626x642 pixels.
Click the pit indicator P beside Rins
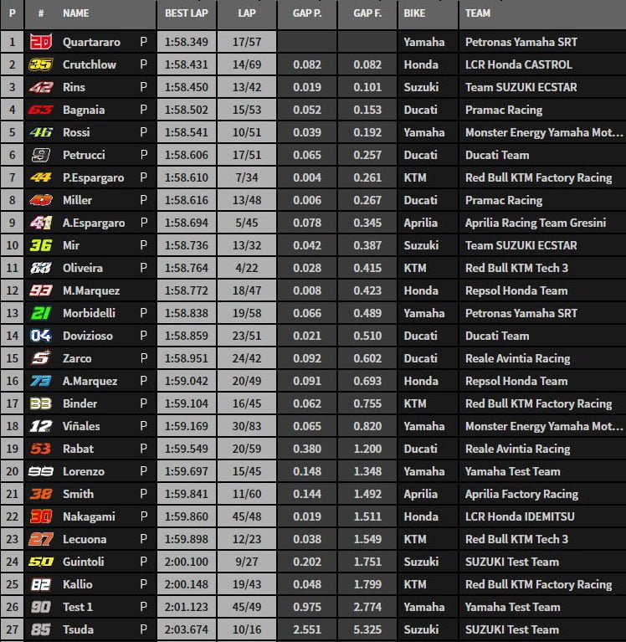click(143, 87)
